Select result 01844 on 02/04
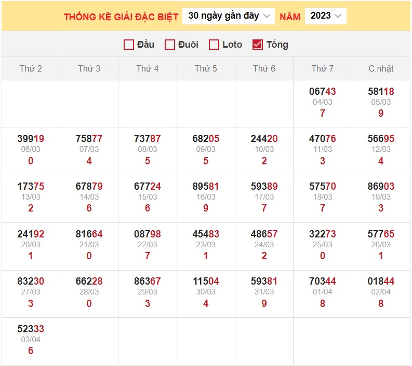The image size is (412, 366). coord(381,281)
